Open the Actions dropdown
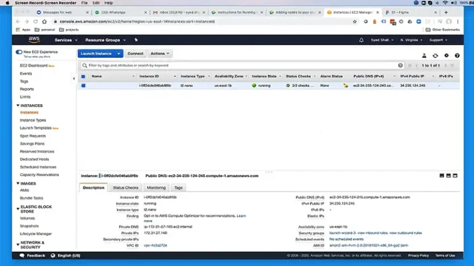474x266 pixels. tap(160, 54)
